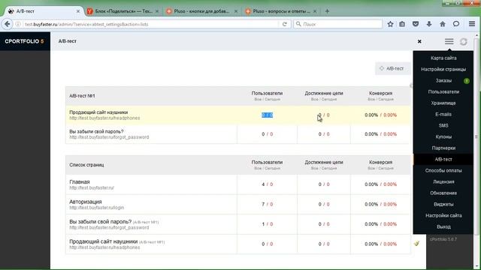Click the edit icon beside the last headphones row
The image size is (481, 270).
[x=416, y=244]
